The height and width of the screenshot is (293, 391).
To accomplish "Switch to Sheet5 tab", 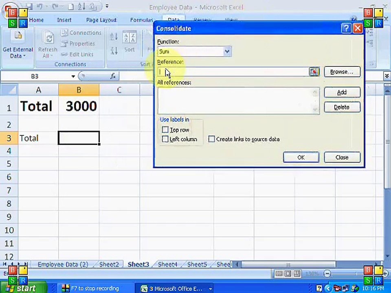I will click(x=197, y=265).
